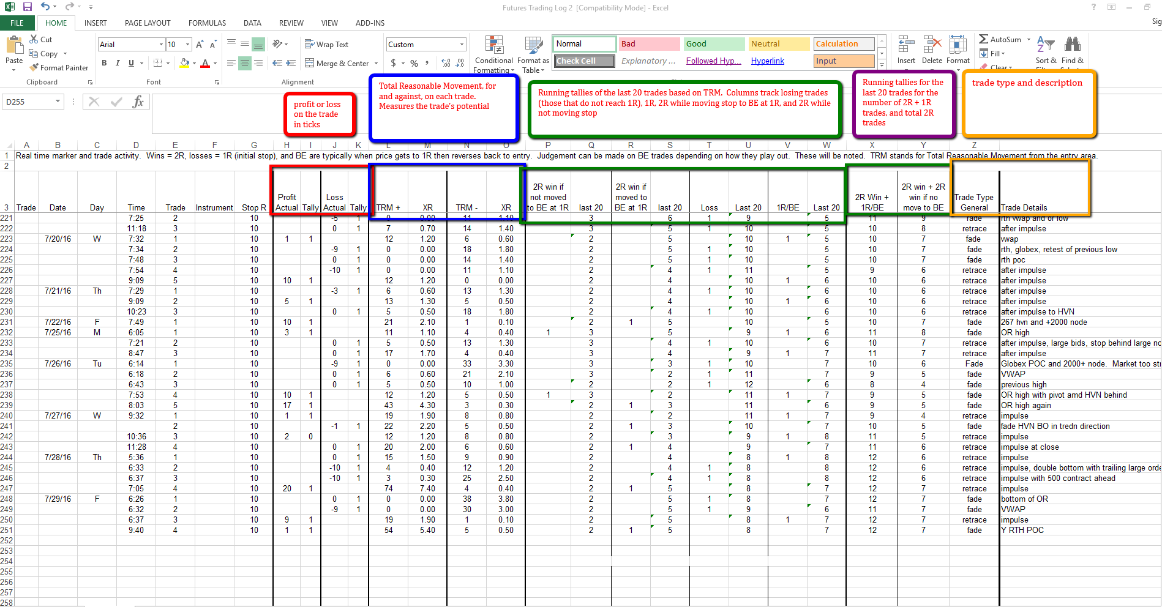
Task: Expand the AutoSum dropdown arrow
Action: pyautogui.click(x=1029, y=39)
